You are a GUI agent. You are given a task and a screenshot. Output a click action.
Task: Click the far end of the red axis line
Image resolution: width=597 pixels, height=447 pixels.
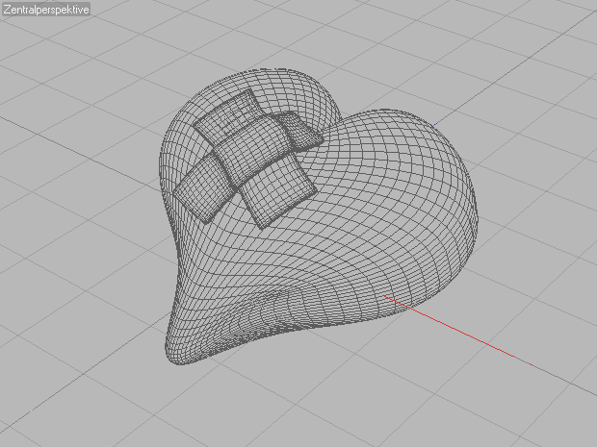pos(532,364)
